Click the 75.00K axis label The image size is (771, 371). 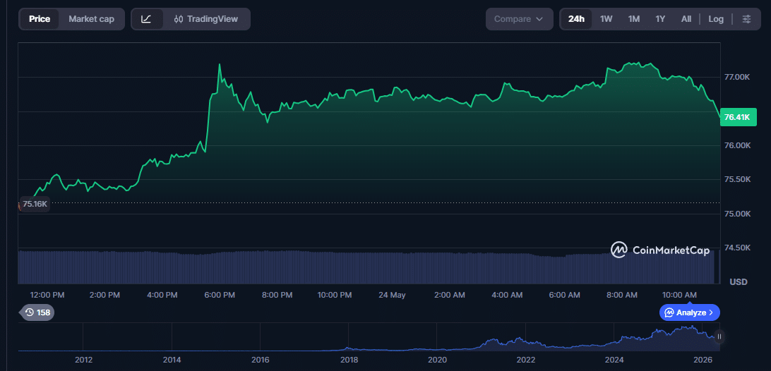click(736, 214)
